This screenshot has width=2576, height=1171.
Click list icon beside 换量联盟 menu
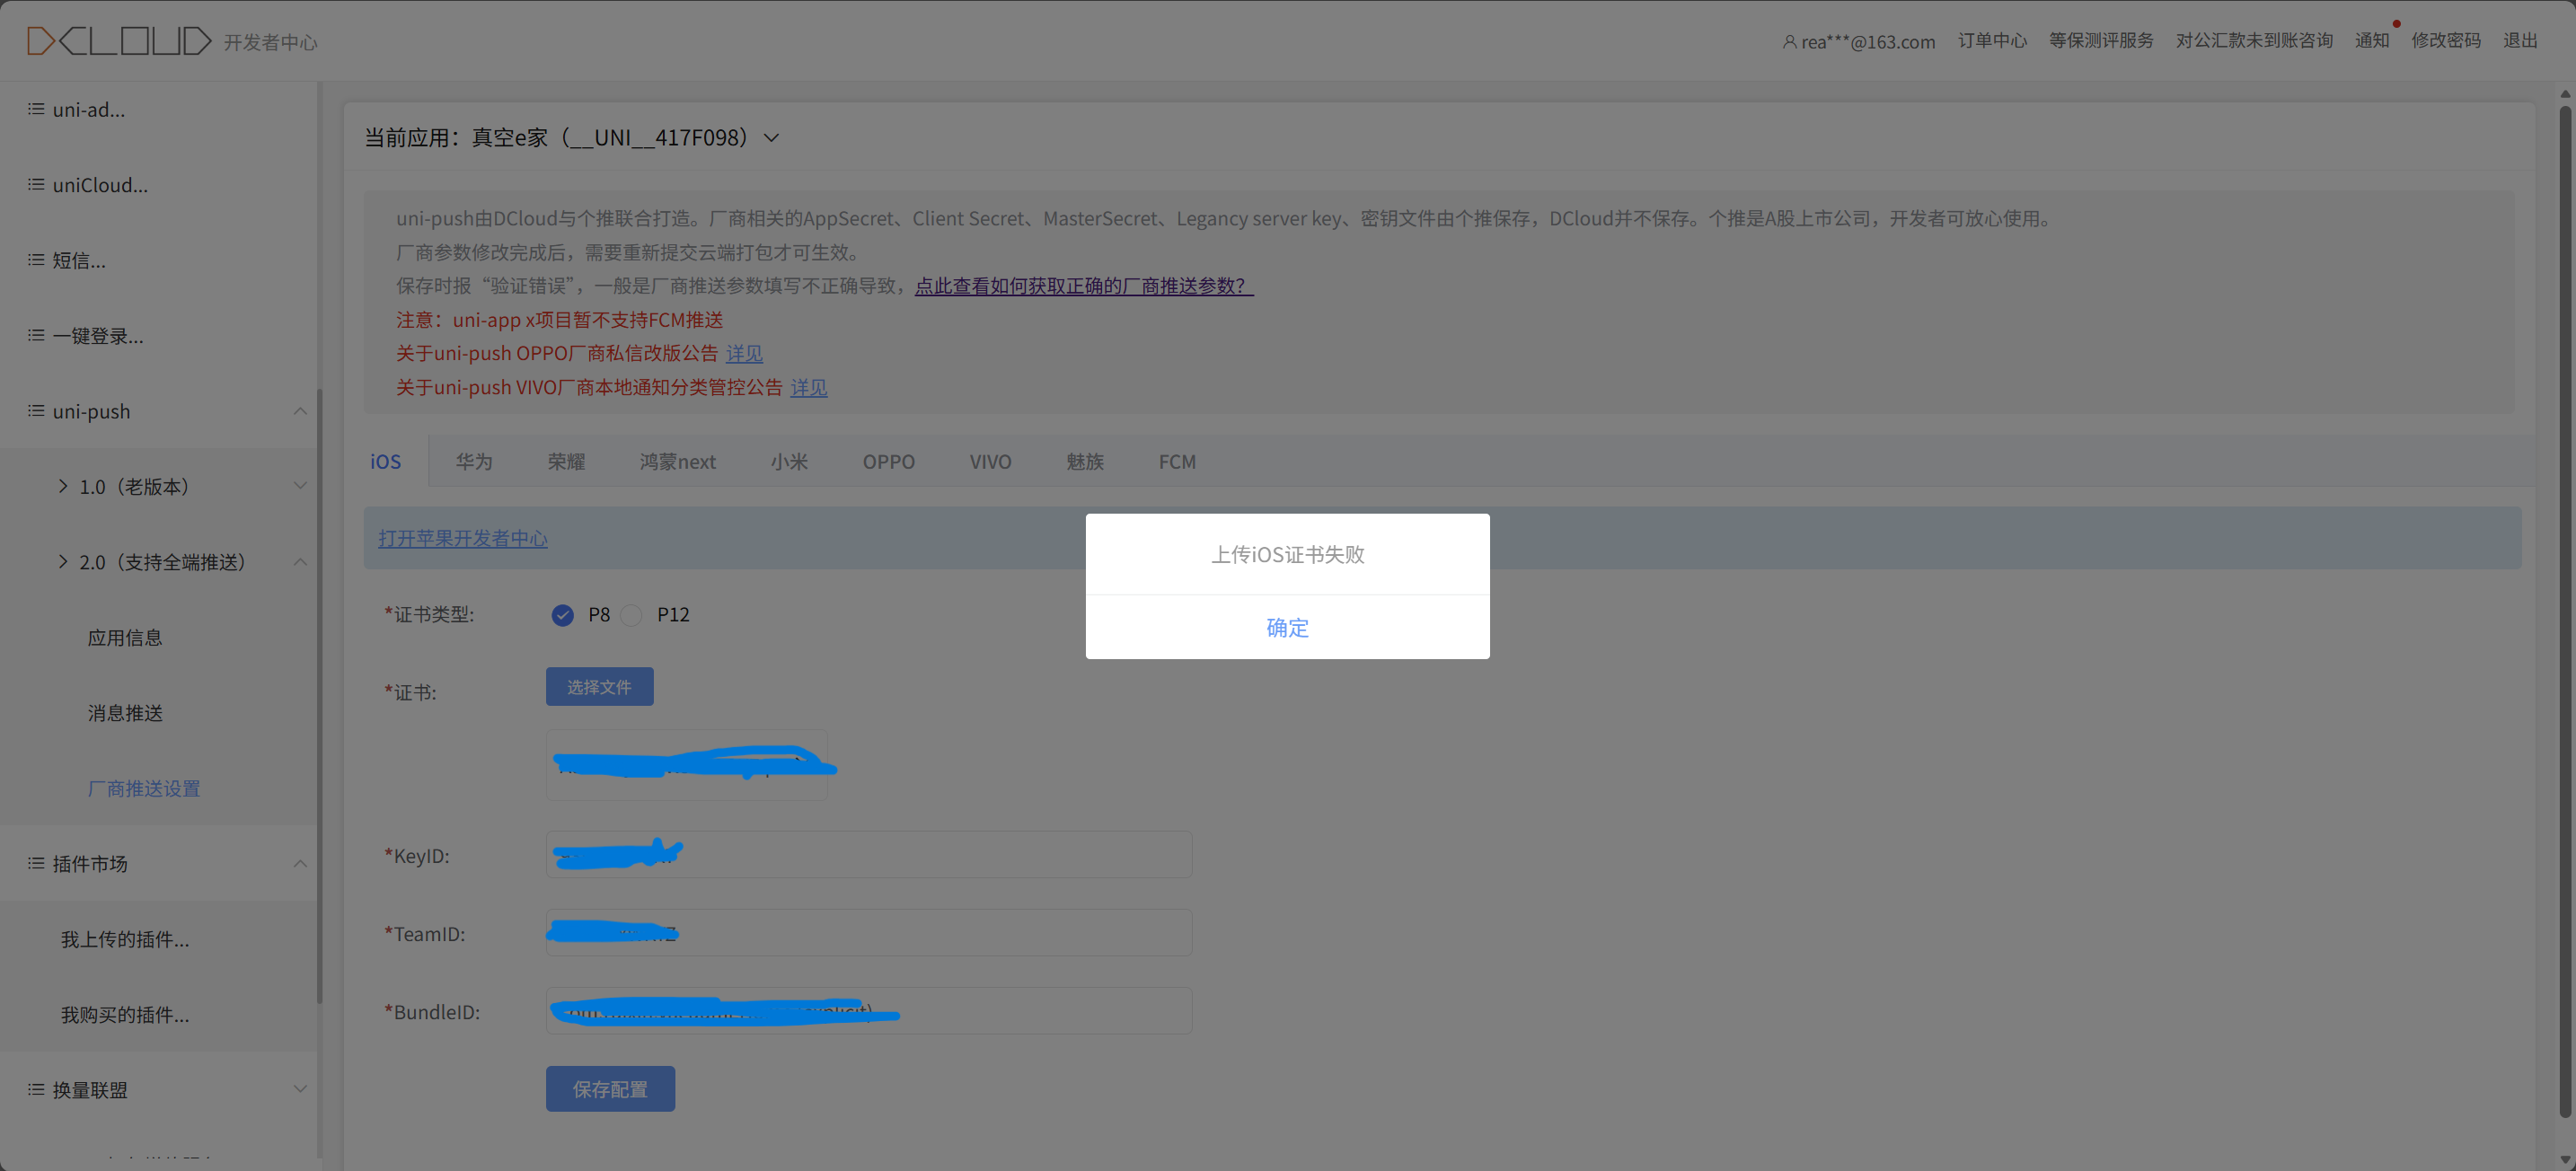(x=36, y=1089)
